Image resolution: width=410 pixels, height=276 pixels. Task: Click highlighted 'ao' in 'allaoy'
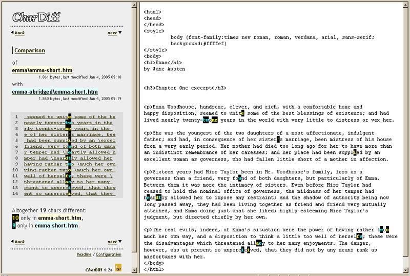click(259, 243)
